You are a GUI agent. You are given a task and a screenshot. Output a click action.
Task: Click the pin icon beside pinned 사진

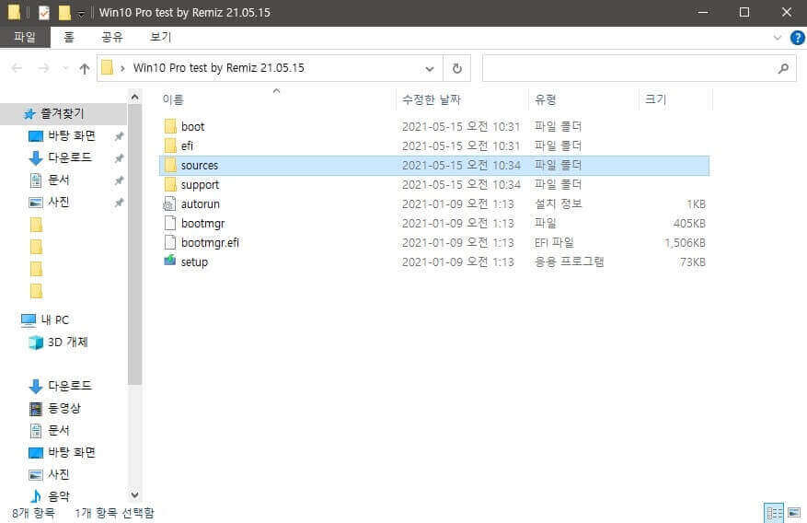click(x=119, y=203)
